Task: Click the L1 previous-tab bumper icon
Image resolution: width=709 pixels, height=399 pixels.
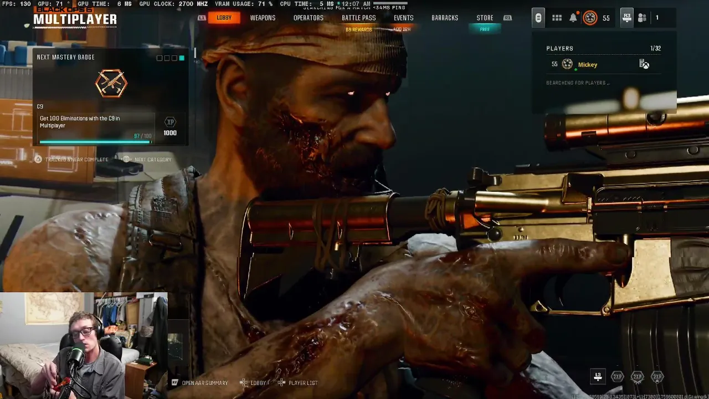Action: [x=202, y=18]
